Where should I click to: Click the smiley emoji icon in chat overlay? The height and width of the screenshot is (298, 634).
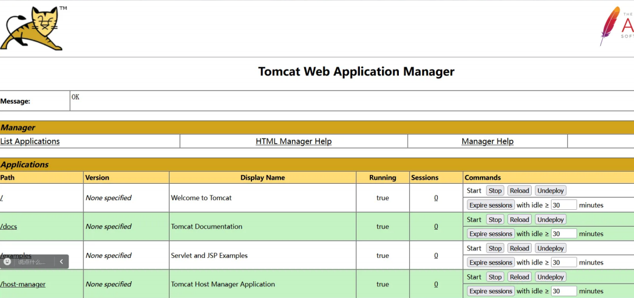coord(7,261)
